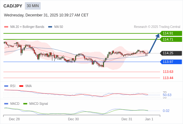Click 'Research © 2025 Trading Central' credit
The image size is (183, 124).
[157, 27]
